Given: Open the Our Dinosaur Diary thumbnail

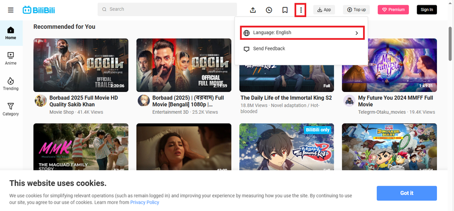Looking at the screenshot, I should (x=390, y=147).
